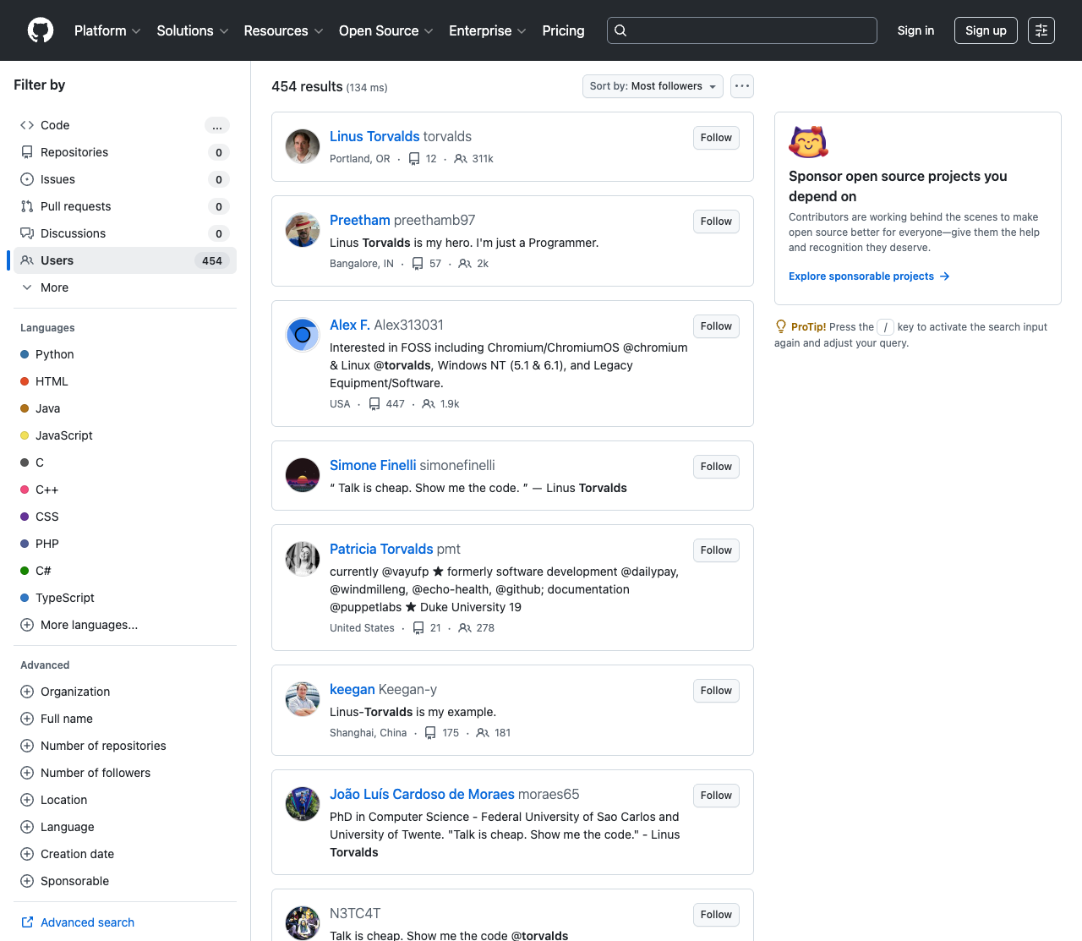The image size is (1082, 941).
Task: Click the repository icon on keegan's card
Action: click(x=430, y=733)
